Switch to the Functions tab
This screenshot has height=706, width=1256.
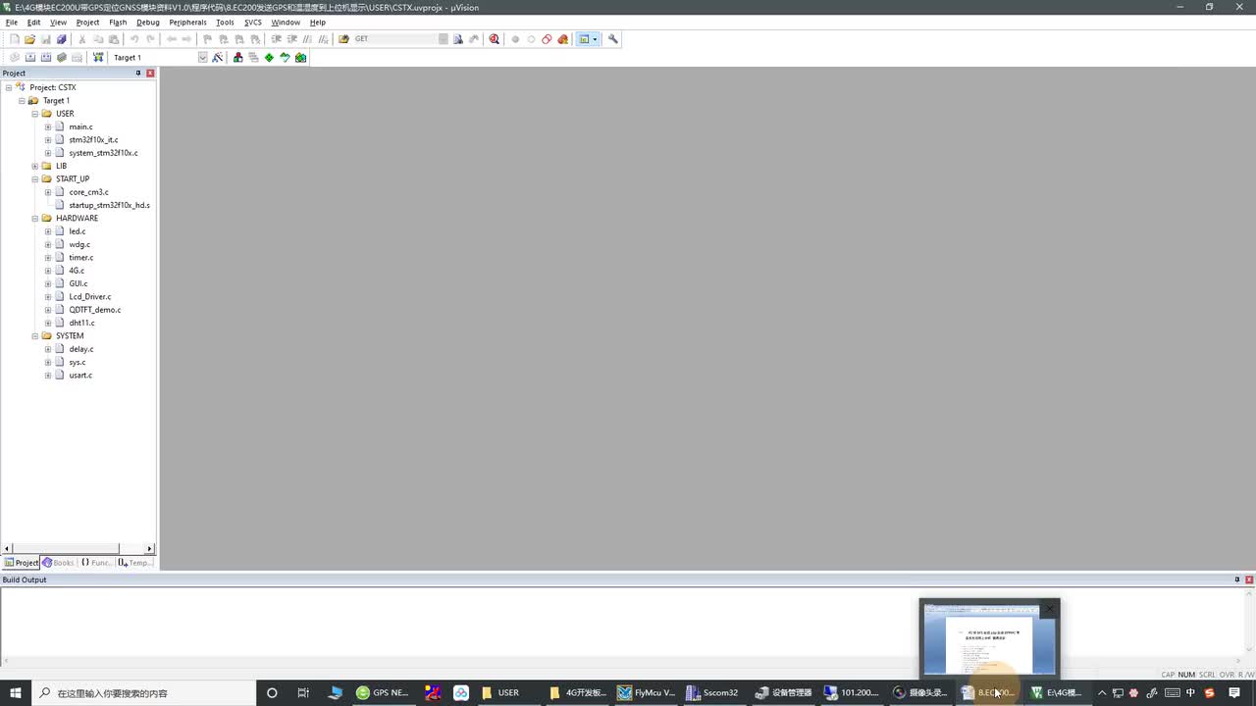[96, 563]
